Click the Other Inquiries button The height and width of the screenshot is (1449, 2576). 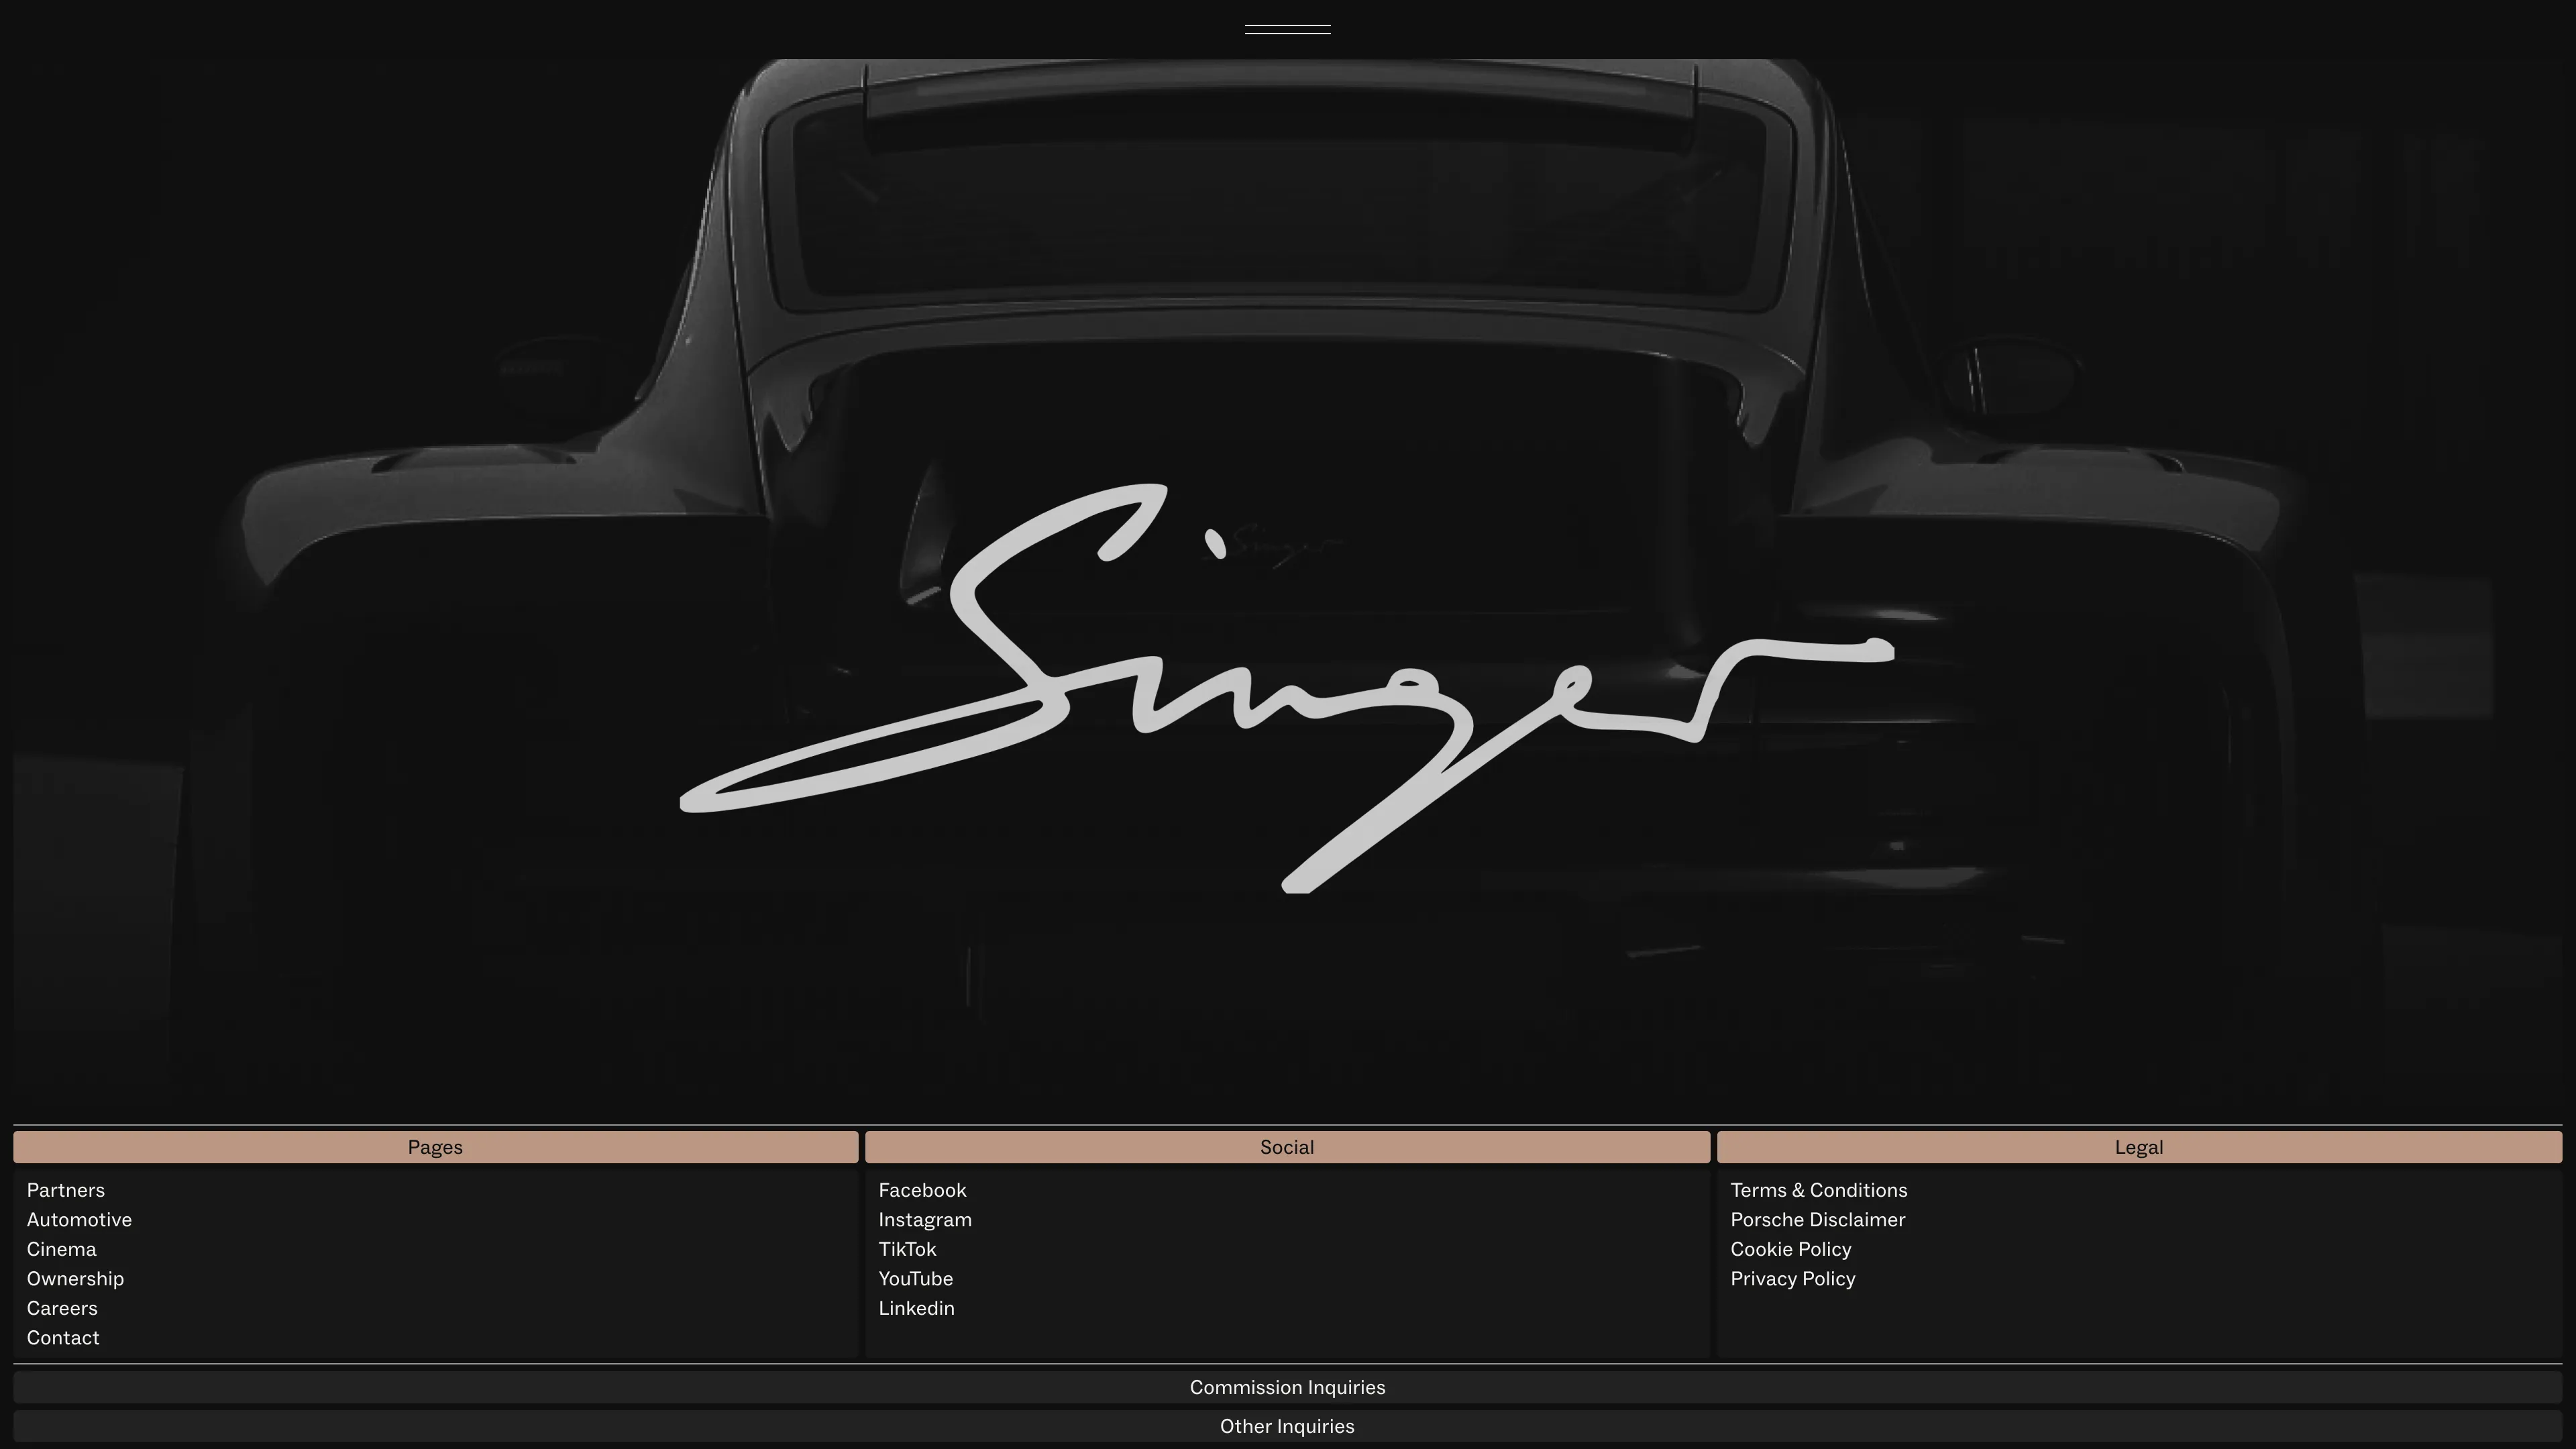pyautogui.click(x=1287, y=1426)
